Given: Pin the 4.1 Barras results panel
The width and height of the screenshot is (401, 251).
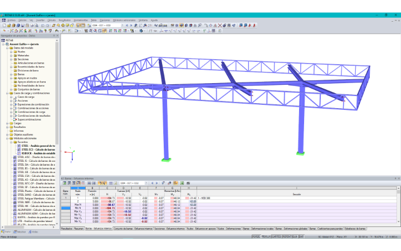Looking at the screenshot, I should [x=395, y=178].
